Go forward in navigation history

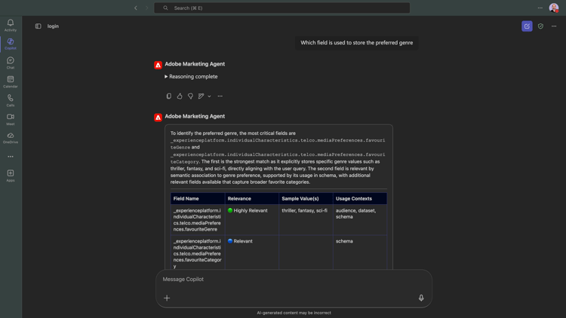pos(146,8)
